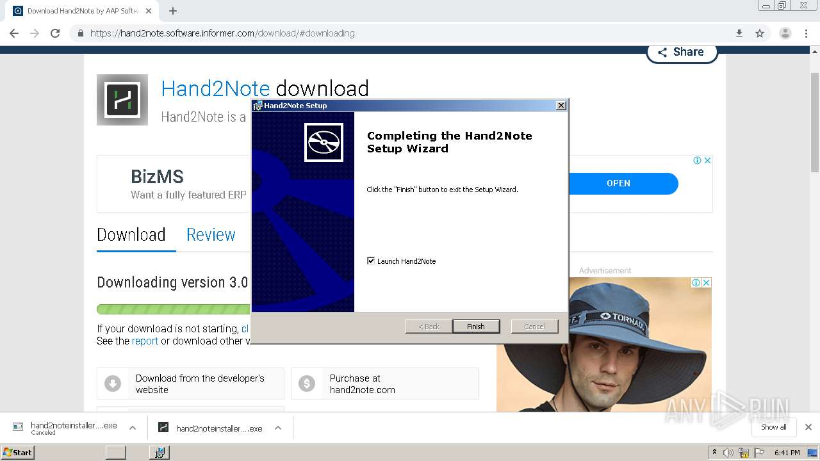Viewport: 820px width, 461px height.
Task: Click the blank taskbar button
Action: coord(116,452)
